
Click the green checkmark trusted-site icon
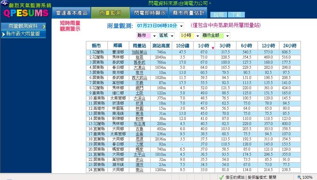(x=221, y=177)
